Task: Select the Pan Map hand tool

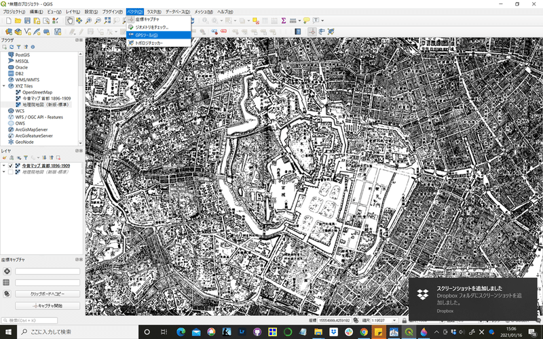Action: (x=69, y=21)
